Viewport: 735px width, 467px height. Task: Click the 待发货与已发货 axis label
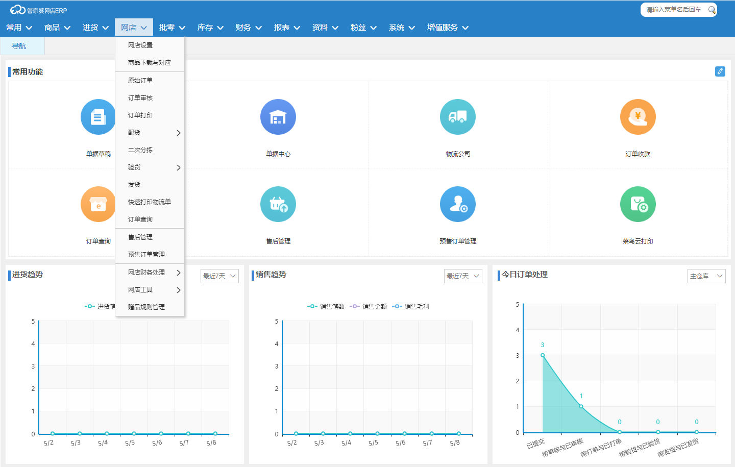pos(678,448)
